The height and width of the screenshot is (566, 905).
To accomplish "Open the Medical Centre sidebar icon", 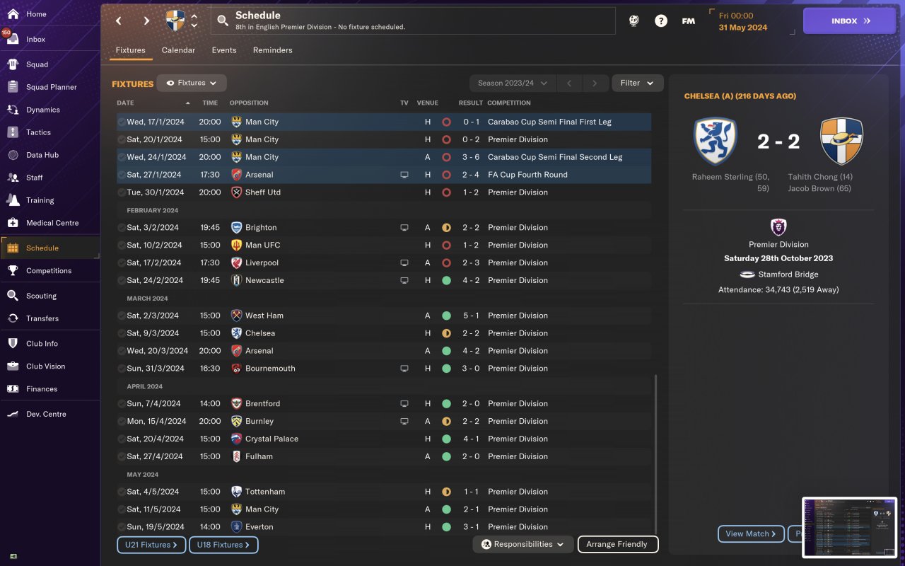I will point(13,223).
